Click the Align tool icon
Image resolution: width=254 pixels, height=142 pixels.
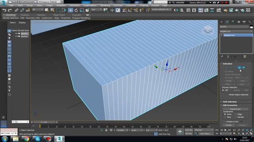[182, 10]
